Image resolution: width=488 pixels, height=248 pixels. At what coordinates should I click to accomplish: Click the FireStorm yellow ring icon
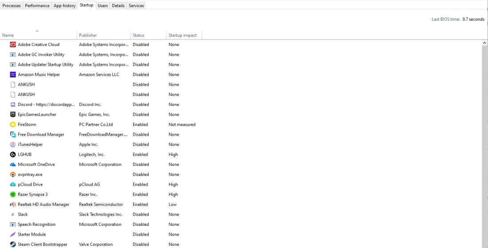(x=13, y=125)
